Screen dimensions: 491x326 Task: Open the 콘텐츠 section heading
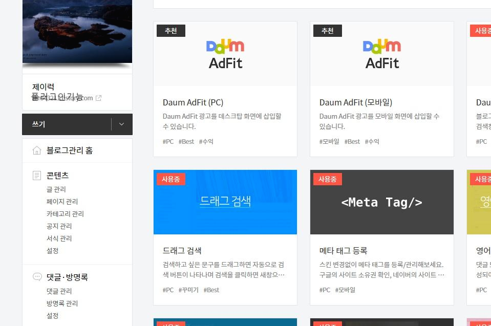pyautogui.click(x=57, y=175)
